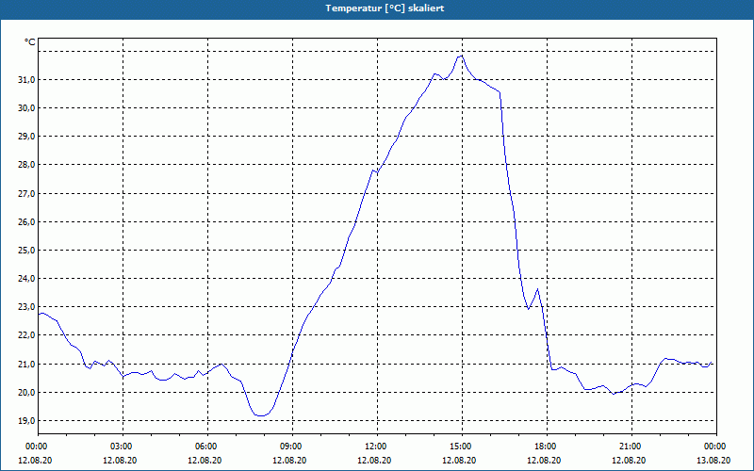Click the 19,0 y-axis label
This screenshot has width=754, height=471.
[26, 421]
